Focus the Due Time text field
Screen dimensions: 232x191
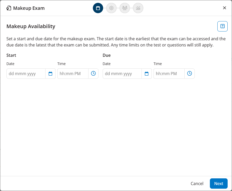tap(169, 74)
